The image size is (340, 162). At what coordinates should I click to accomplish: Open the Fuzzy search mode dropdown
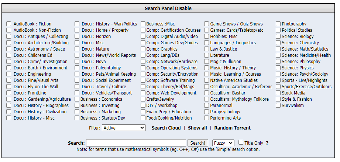[223, 143]
